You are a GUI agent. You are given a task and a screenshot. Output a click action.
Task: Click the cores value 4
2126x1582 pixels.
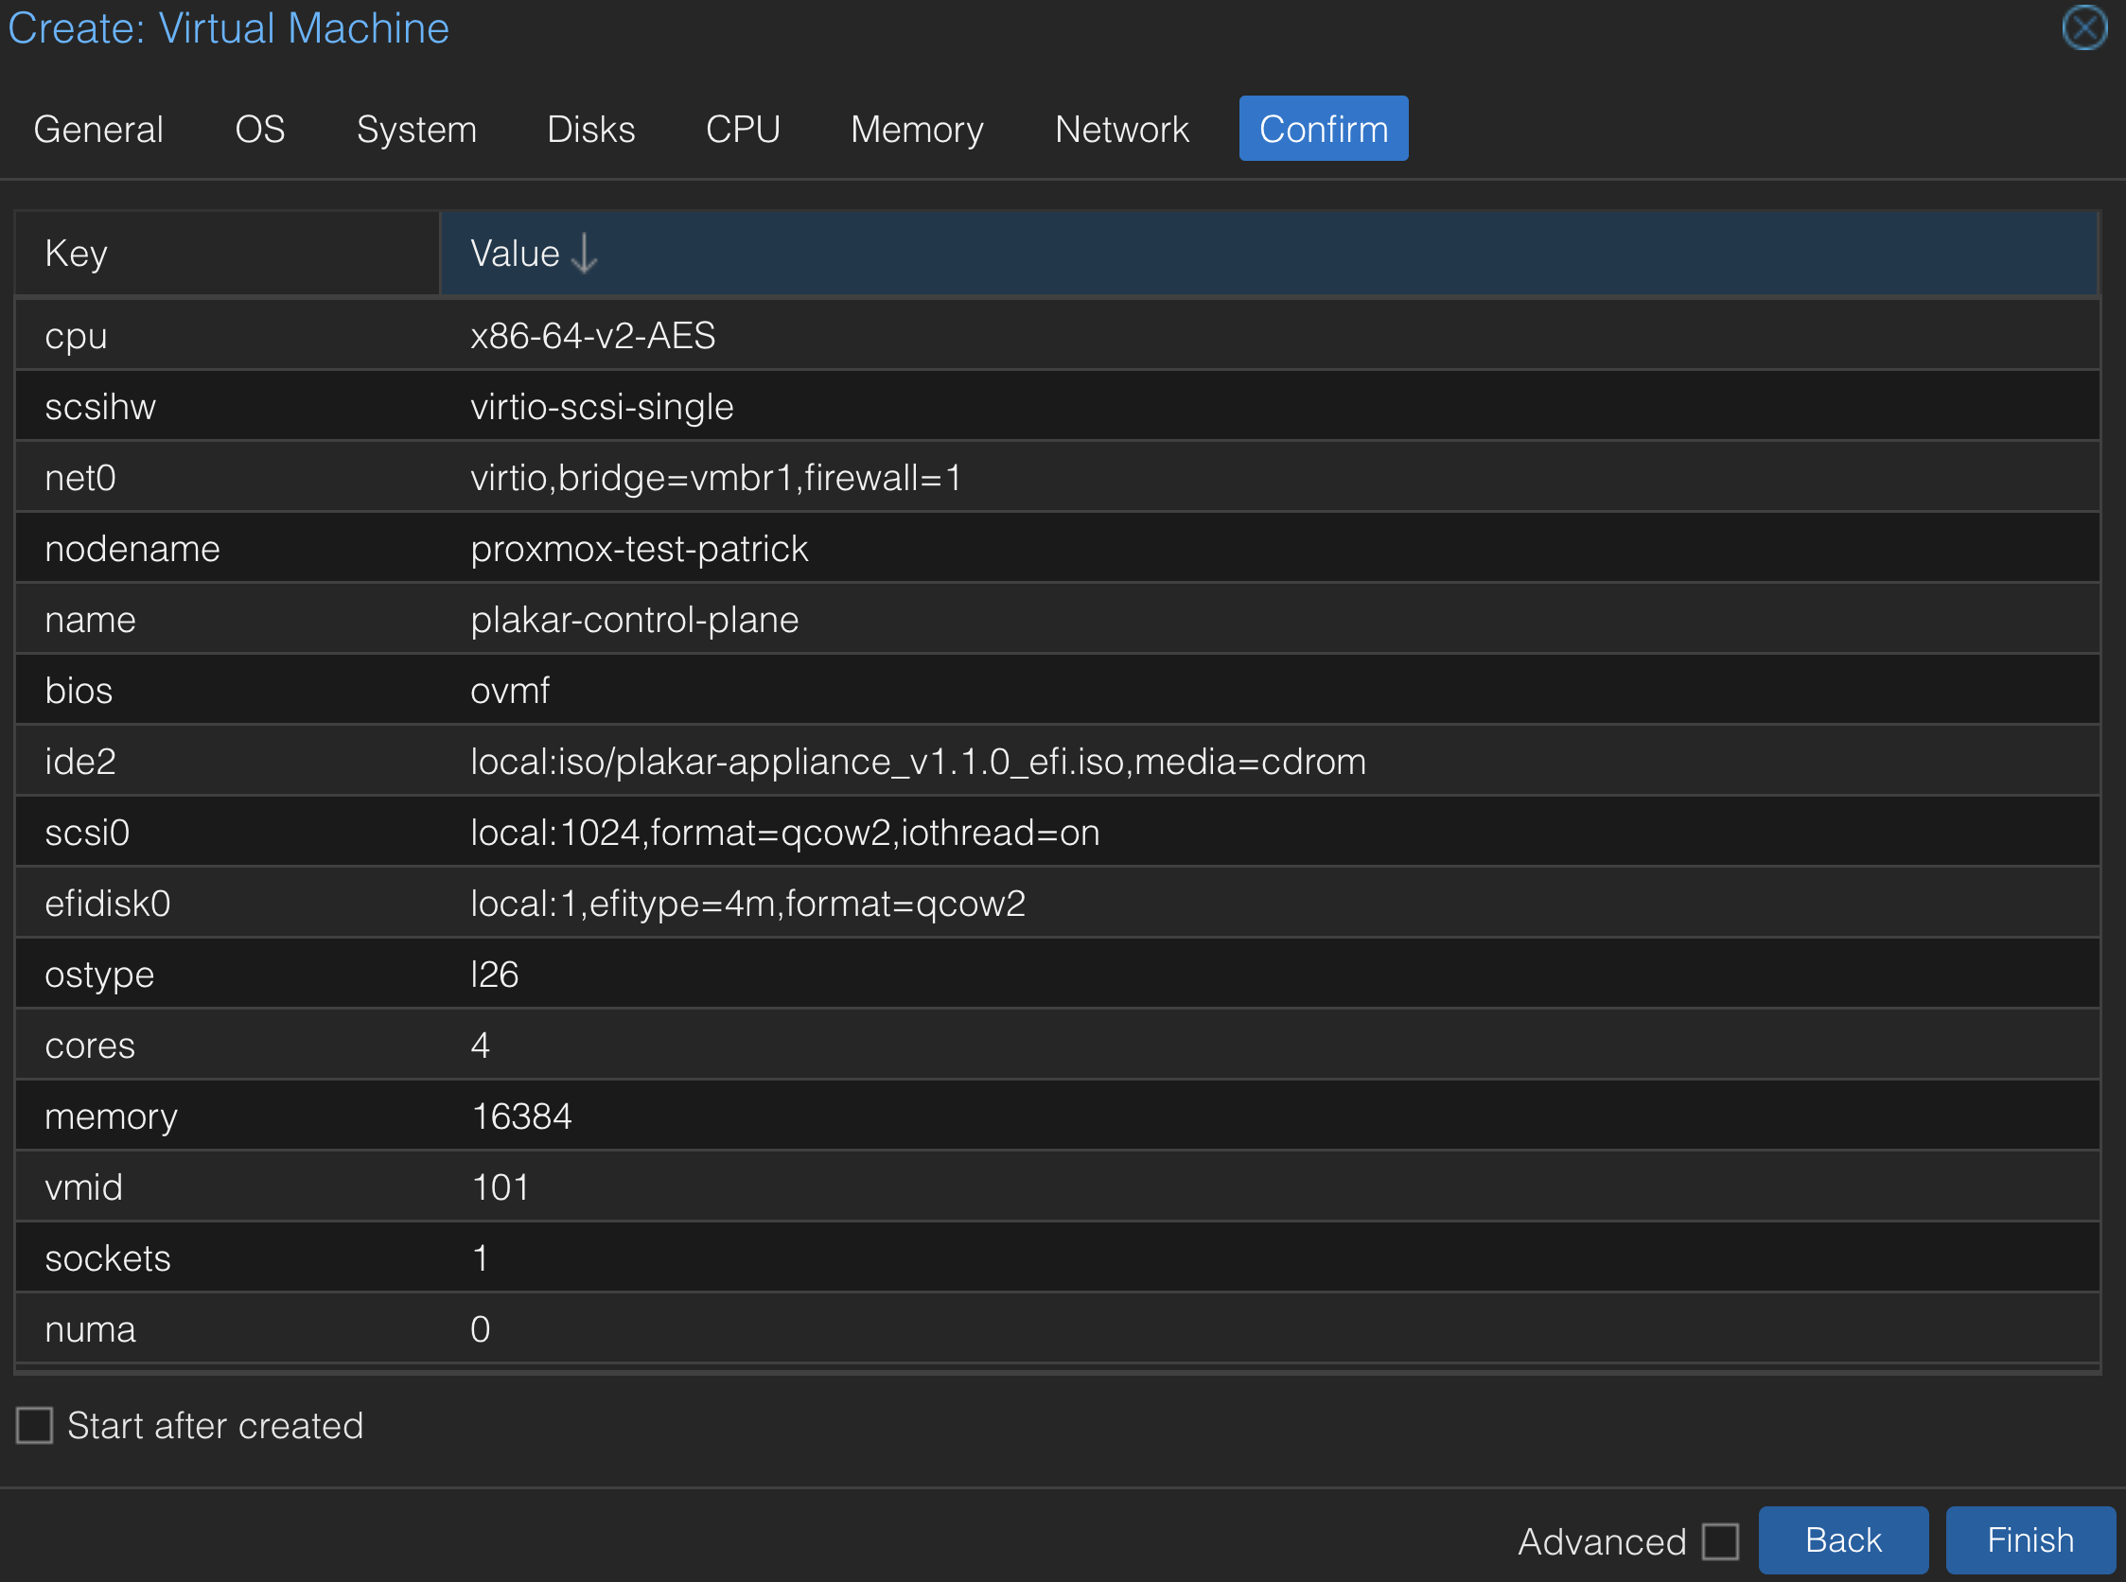pyautogui.click(x=480, y=1045)
